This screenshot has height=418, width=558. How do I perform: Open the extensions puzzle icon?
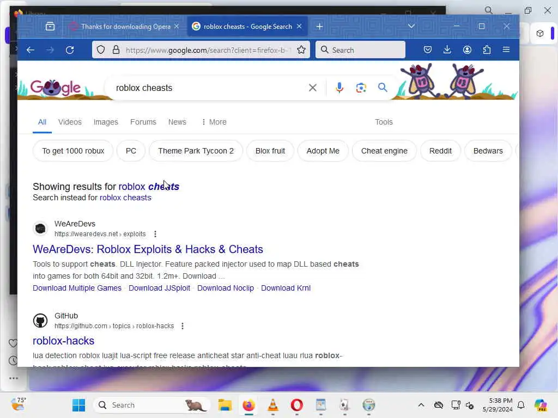pos(487,50)
